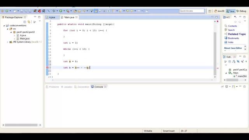Select main(String method in Outline
The image size is (249, 140).
[242, 76]
